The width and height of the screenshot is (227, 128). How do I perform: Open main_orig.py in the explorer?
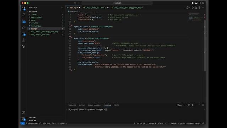pos(36,26)
